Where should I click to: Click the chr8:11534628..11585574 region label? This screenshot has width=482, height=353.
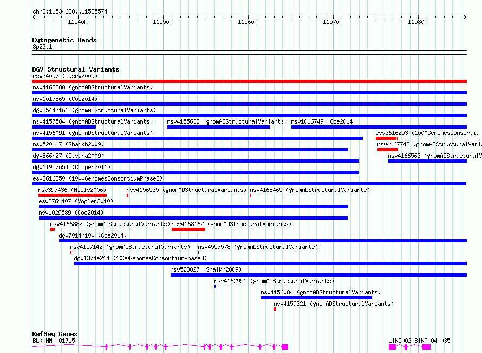(70, 12)
